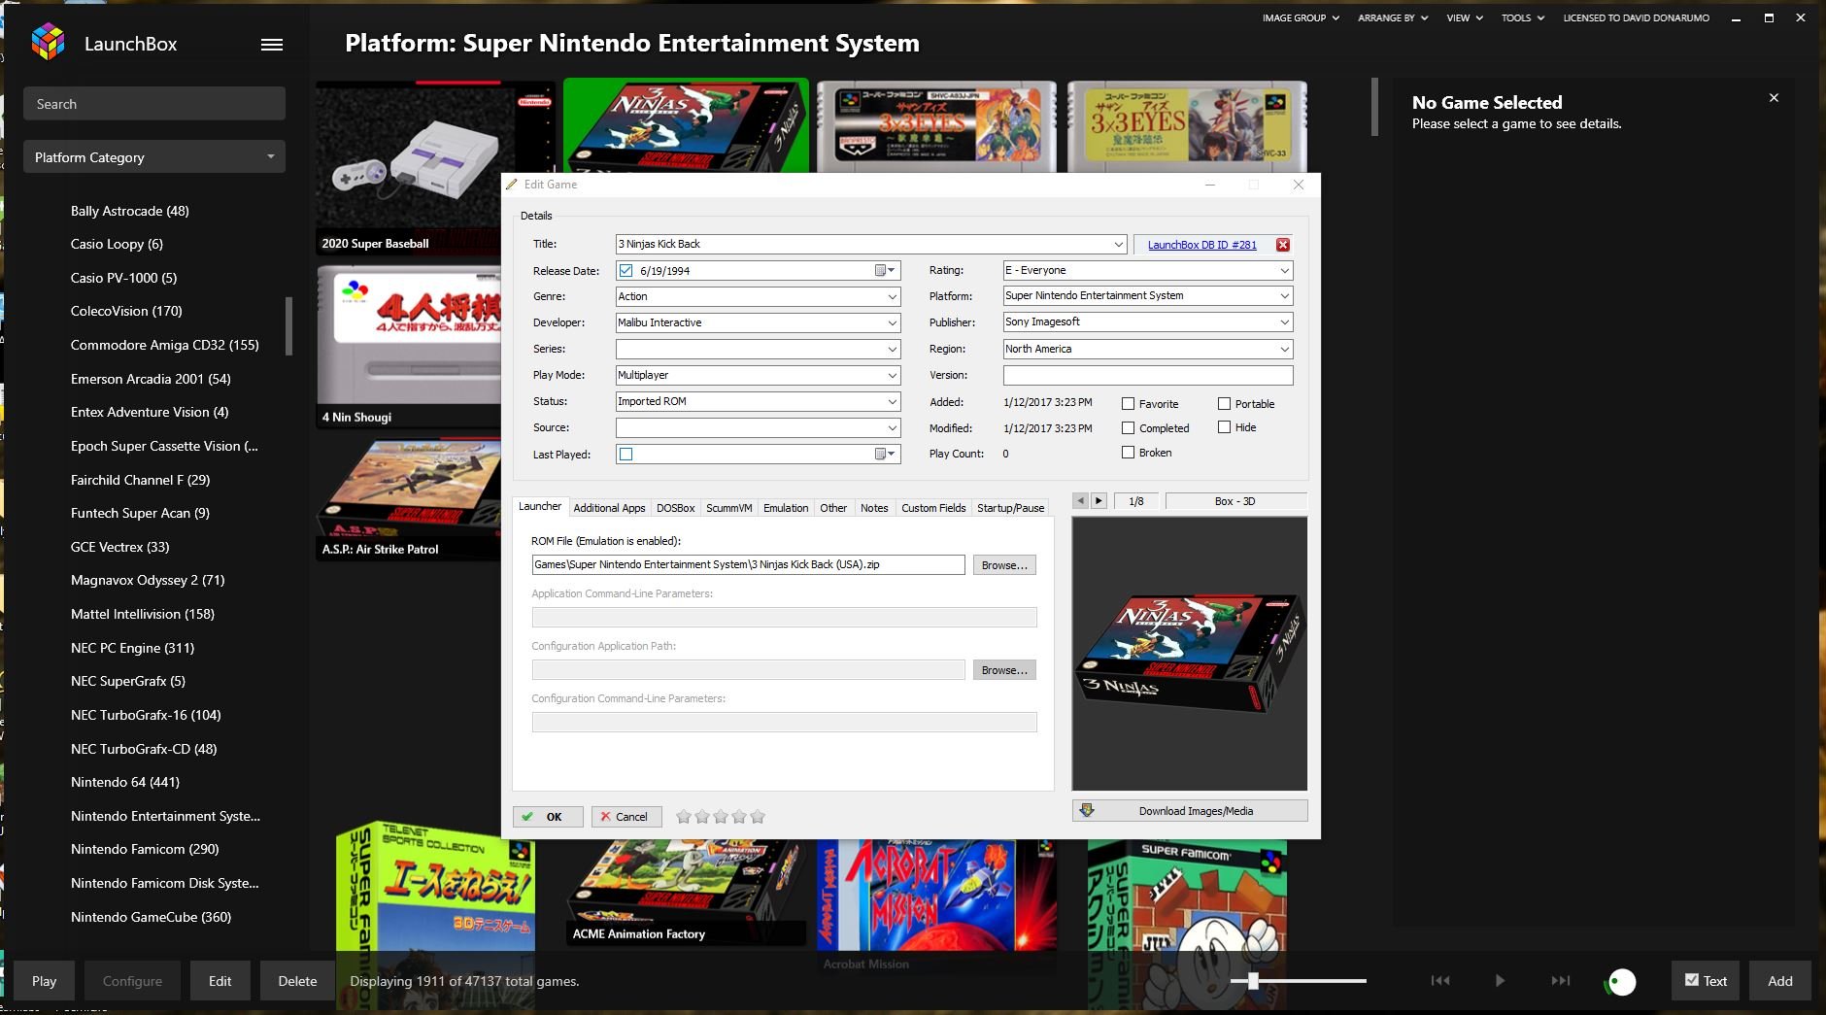The height and width of the screenshot is (1015, 1826).
Task: Adjust the box size slider handle
Action: [x=1253, y=981]
